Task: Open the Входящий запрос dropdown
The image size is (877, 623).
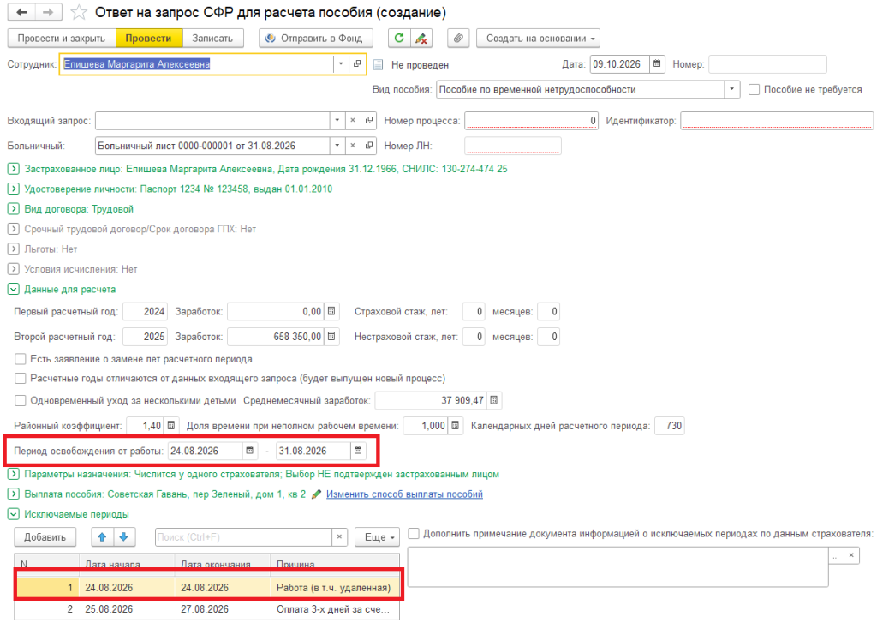Action: [x=337, y=120]
